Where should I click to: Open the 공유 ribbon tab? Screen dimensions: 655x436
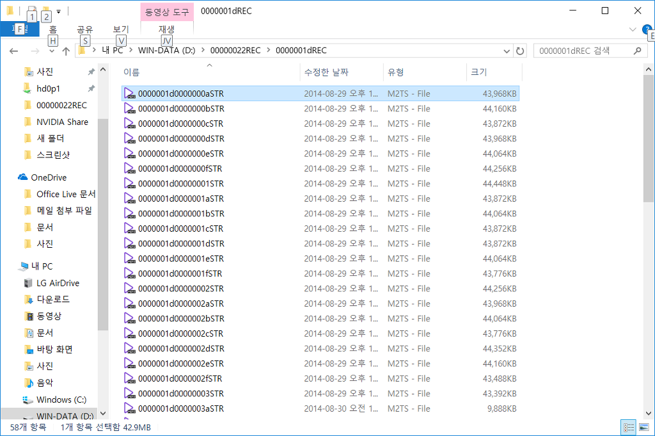coord(85,29)
